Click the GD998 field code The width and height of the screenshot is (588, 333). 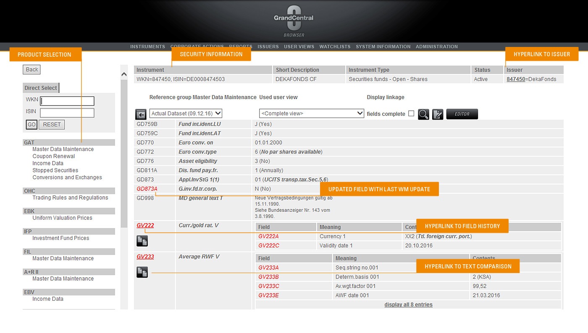[x=145, y=198]
